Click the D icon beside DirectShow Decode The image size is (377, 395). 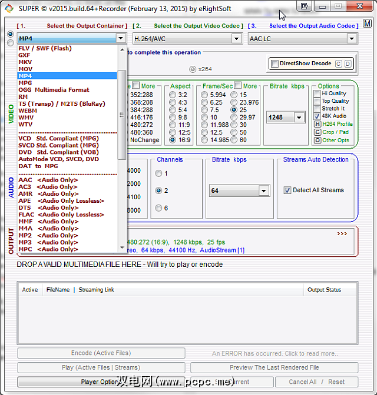348,63
